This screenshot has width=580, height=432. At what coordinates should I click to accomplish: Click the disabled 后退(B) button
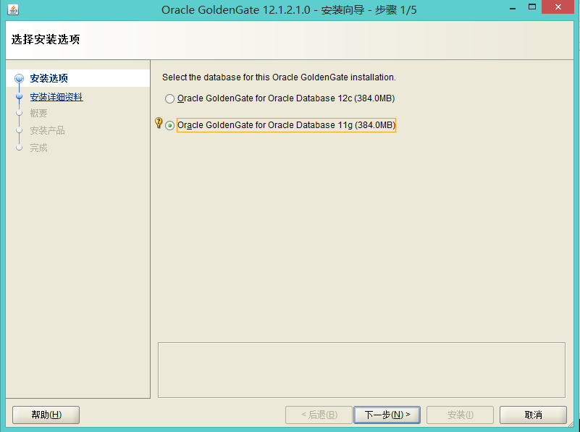coord(319,415)
